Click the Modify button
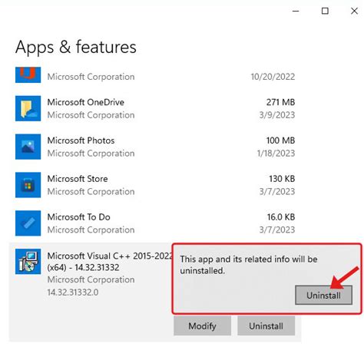364x347 pixels. (202, 326)
